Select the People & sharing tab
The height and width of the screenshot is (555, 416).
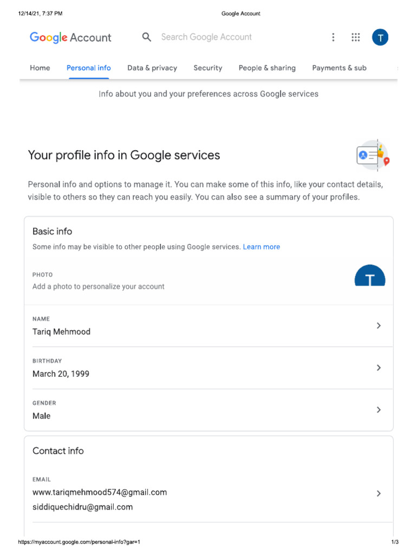pyautogui.click(x=267, y=68)
